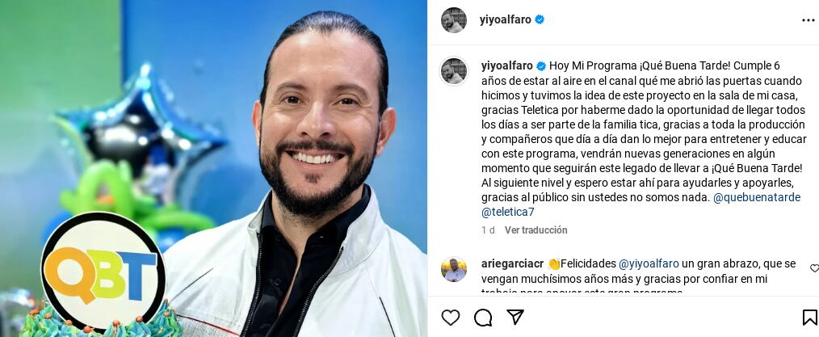Open the yiyoalfaro header profile picture

click(x=453, y=20)
